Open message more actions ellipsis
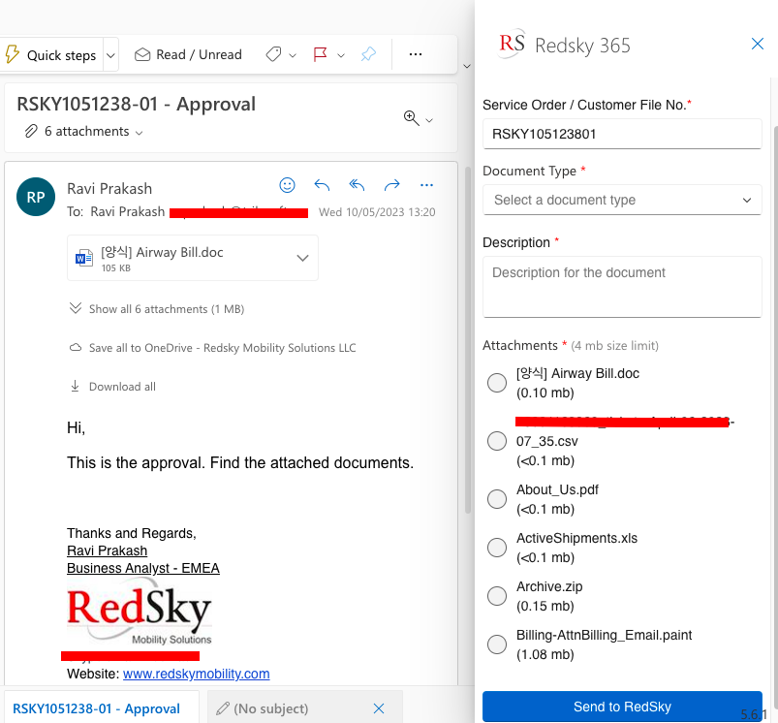778x723 pixels. click(426, 185)
